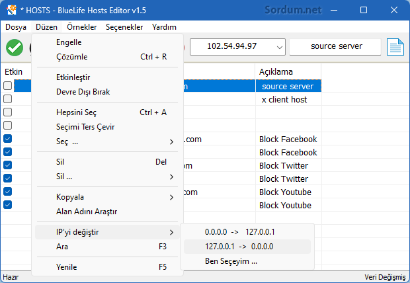The height and width of the screenshot is (283, 410).
Task: Click the first 'Block Youtube' cell
Action: click(x=288, y=192)
